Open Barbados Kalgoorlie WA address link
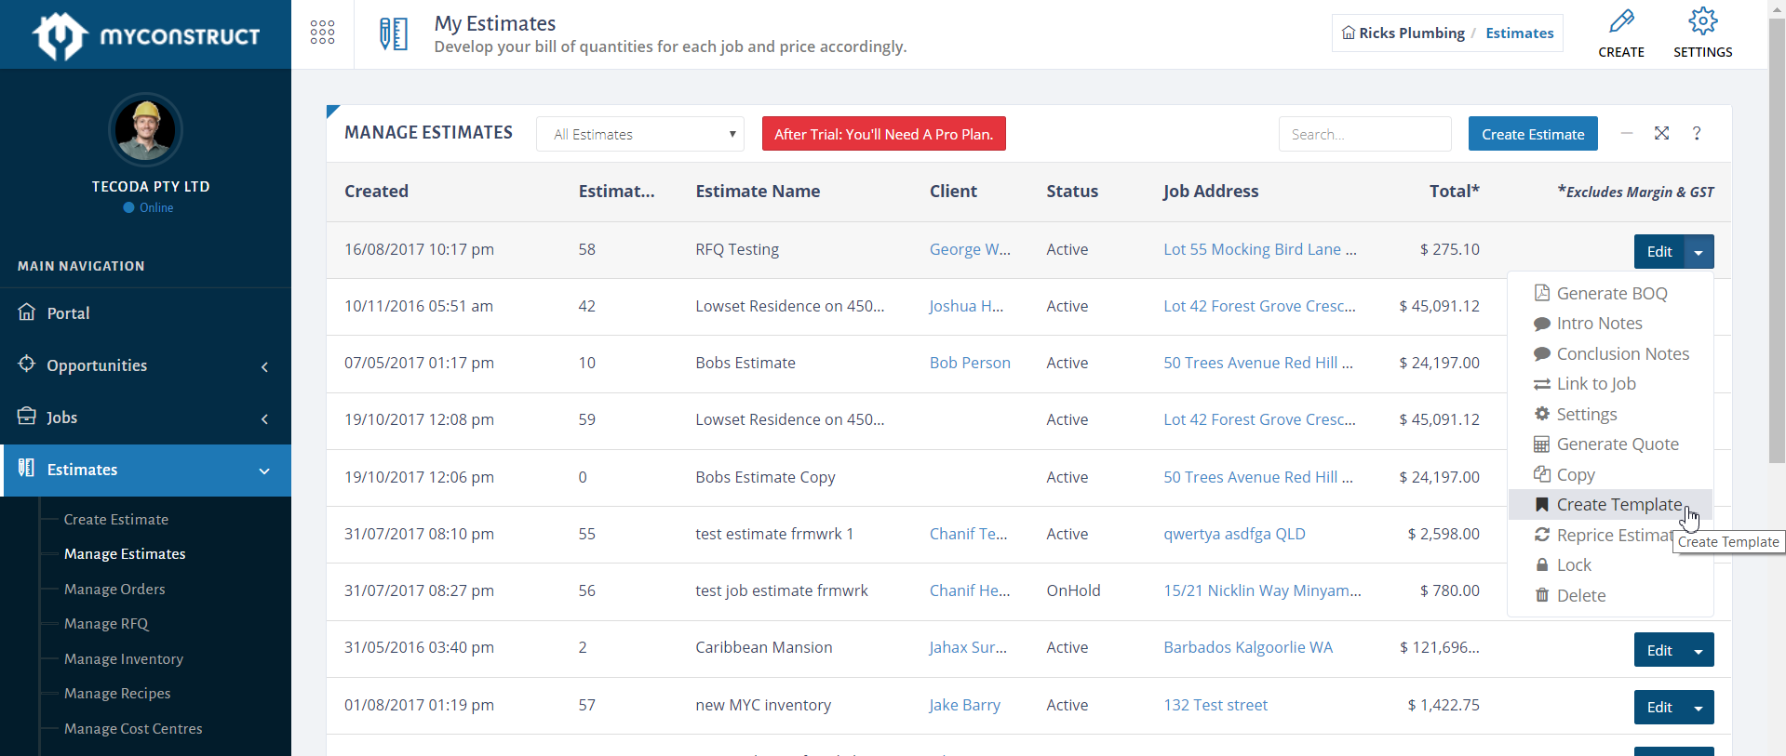 (1248, 647)
